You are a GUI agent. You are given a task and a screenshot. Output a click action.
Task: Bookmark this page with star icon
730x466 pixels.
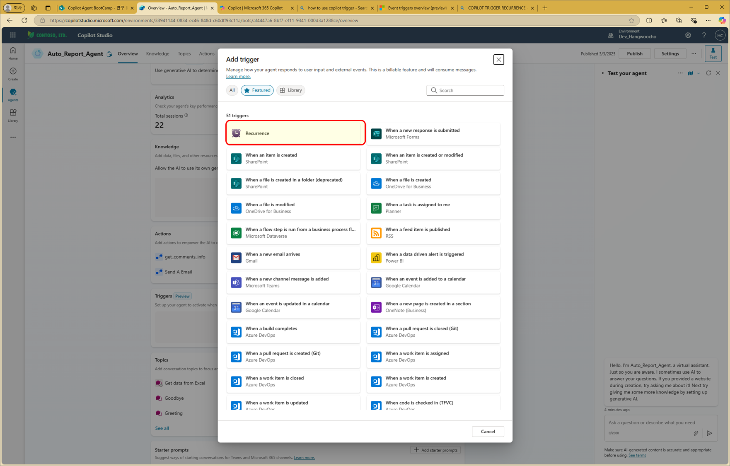631,20
